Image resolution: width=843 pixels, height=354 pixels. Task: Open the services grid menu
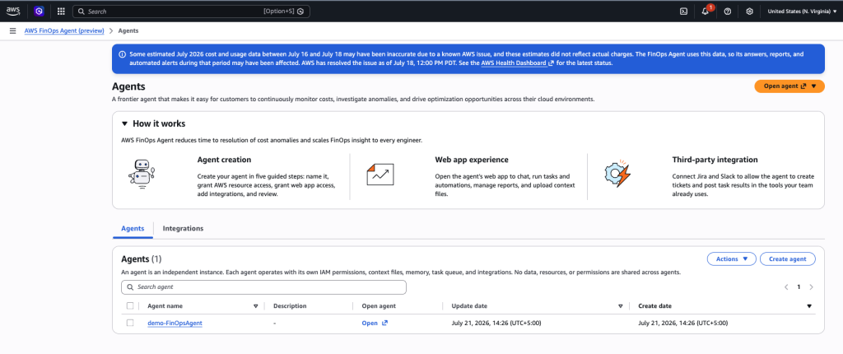click(61, 12)
